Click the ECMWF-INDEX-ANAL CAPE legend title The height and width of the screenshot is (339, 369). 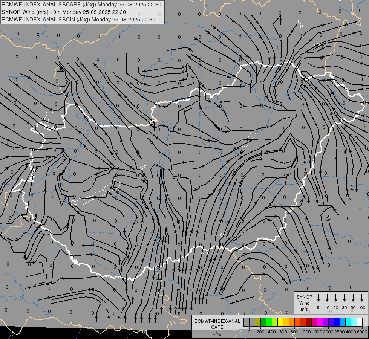coord(217,324)
